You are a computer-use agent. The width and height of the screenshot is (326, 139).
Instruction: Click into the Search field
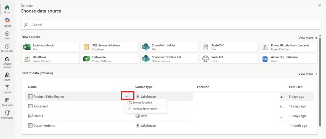point(171,25)
